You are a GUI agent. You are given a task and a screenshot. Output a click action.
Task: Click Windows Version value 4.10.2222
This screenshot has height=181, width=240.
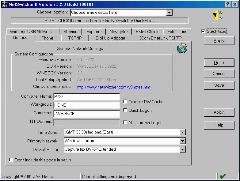click(86, 59)
